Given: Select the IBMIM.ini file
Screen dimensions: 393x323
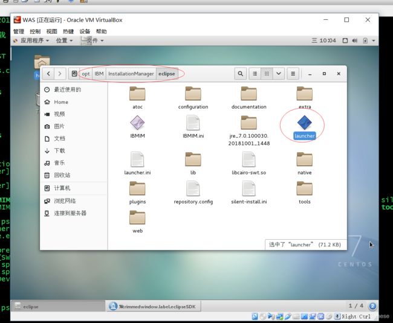Looking at the screenshot, I should [193, 127].
